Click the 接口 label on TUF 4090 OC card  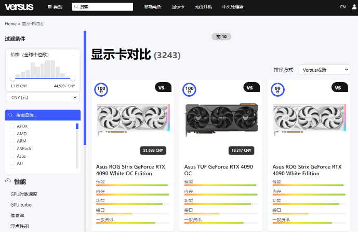click(x=189, y=210)
